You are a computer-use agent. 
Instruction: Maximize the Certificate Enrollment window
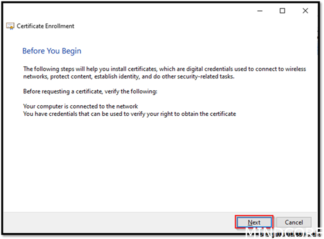[282, 10]
